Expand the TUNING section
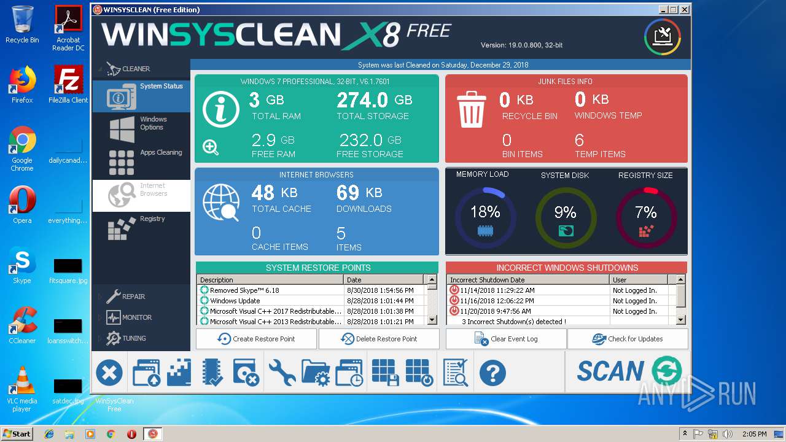The height and width of the screenshot is (442, 786). pyautogui.click(x=101, y=338)
